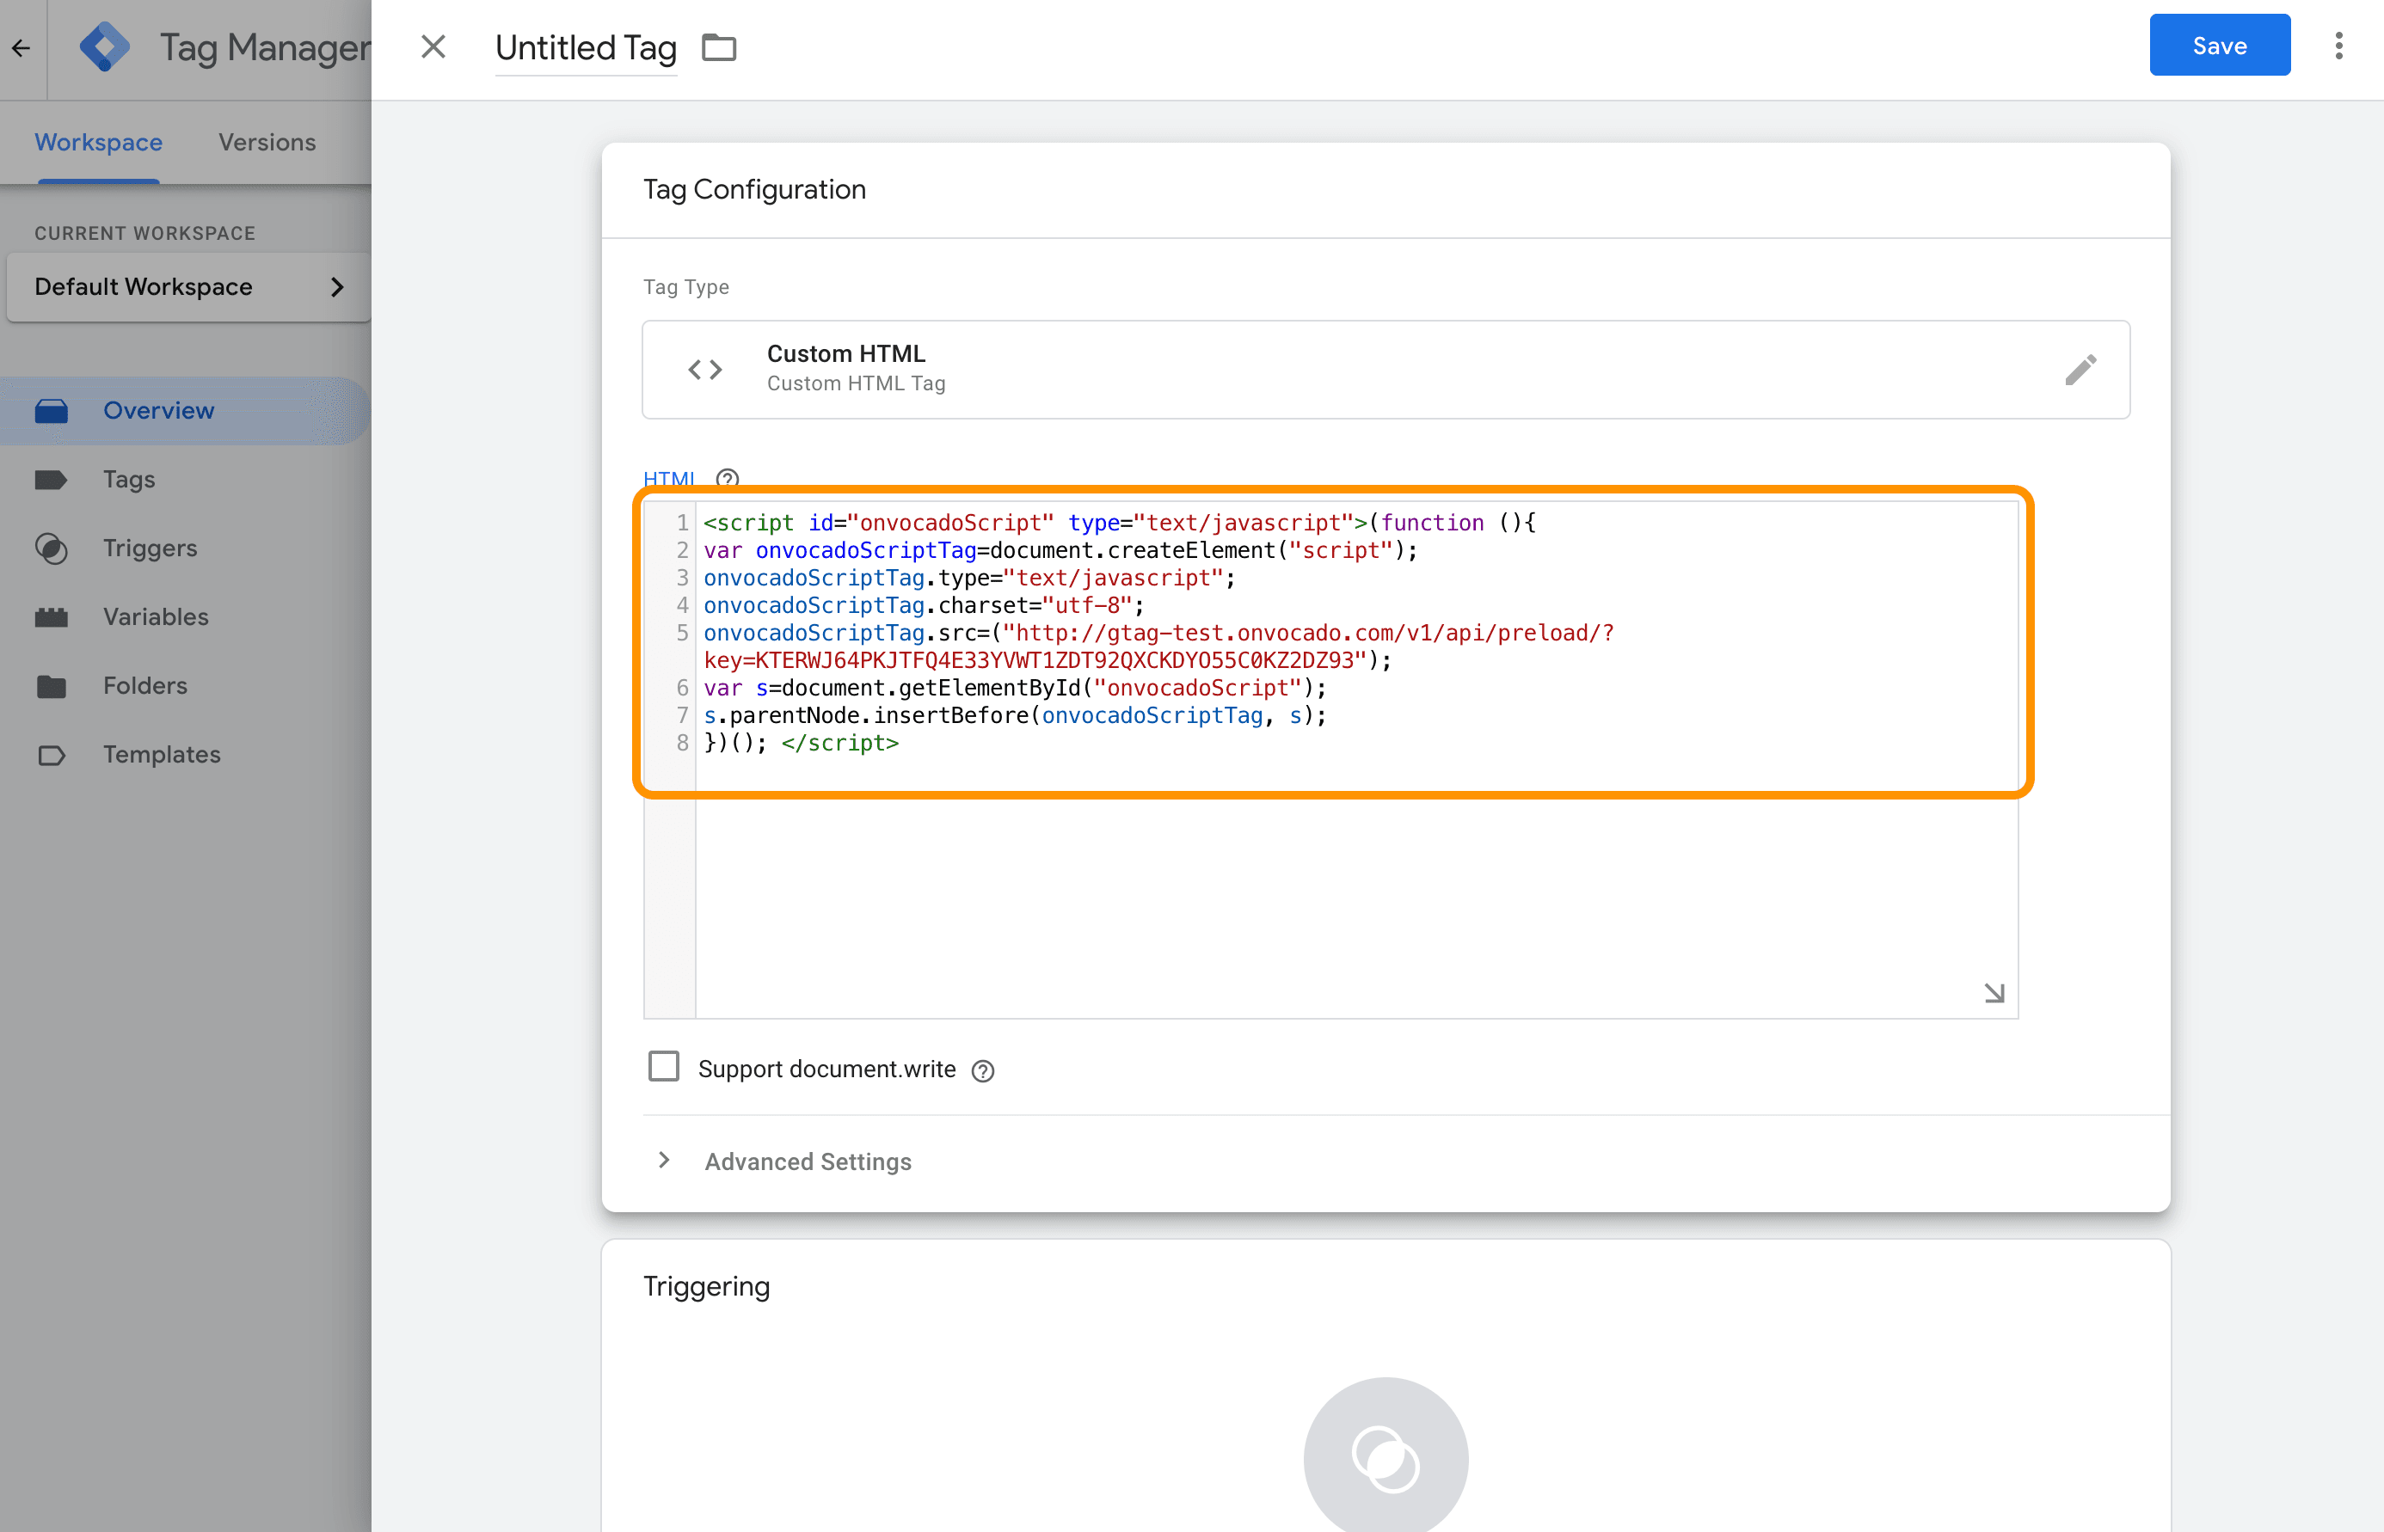Click the Save button
This screenshot has height=1532, width=2384.
point(2219,46)
